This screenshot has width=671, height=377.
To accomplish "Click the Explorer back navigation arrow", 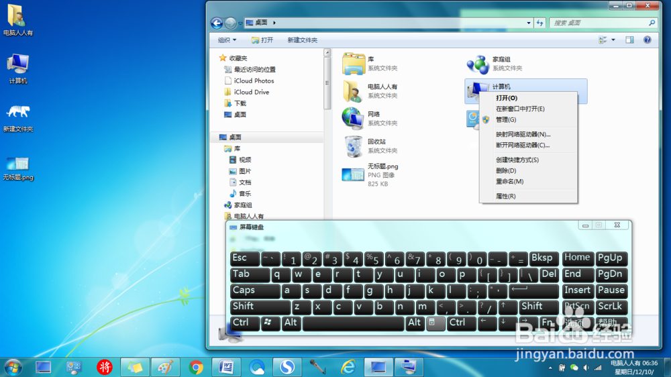I will pyautogui.click(x=217, y=23).
